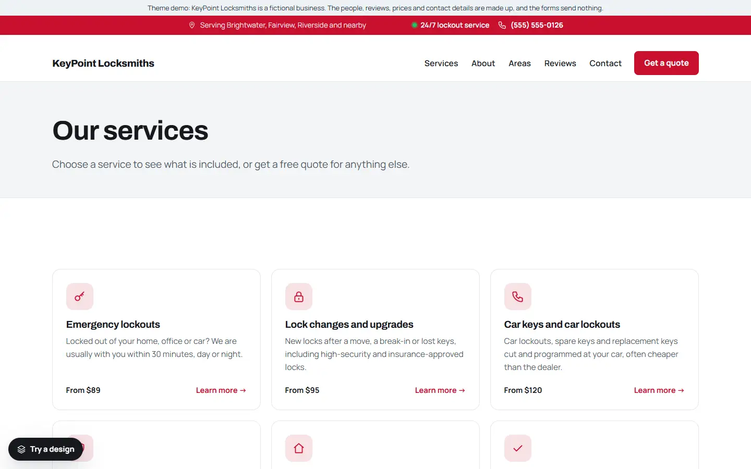Click the Our services page heading
The height and width of the screenshot is (469, 751).
(x=130, y=130)
